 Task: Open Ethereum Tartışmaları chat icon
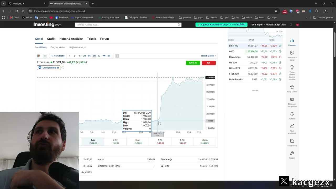point(292,99)
